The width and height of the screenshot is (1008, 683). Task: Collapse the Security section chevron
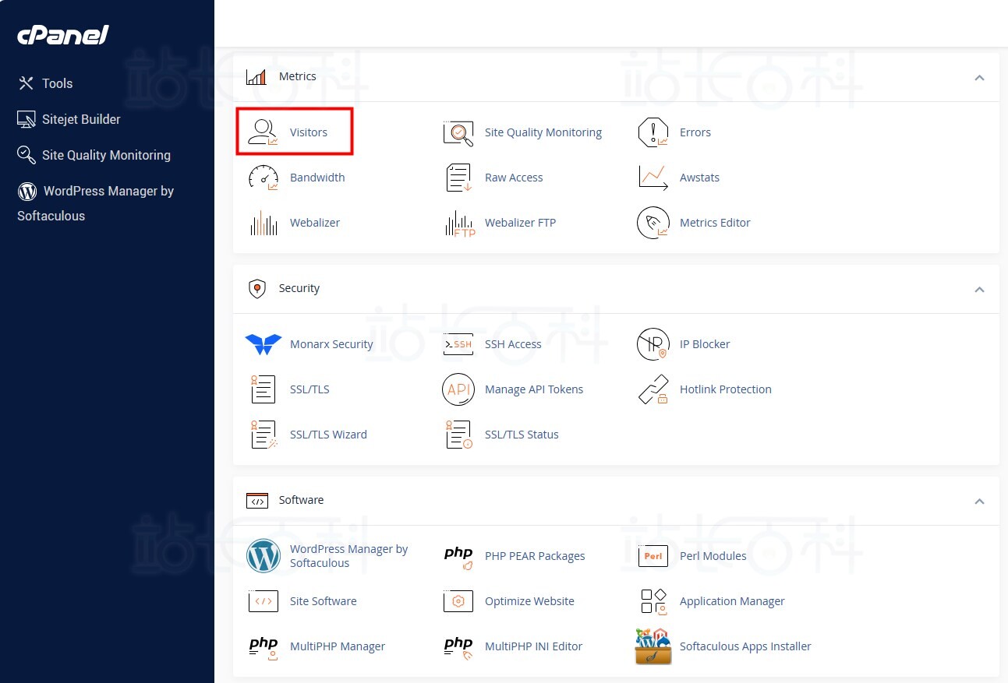980,289
